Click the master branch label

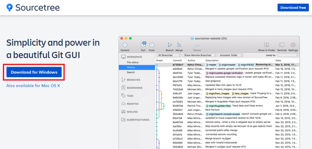pyautogui.click(x=211, y=65)
